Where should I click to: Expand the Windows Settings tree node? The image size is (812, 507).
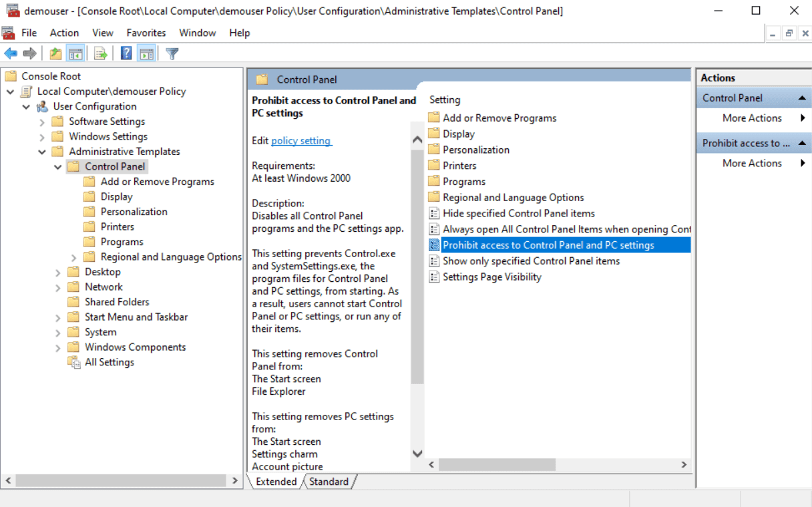point(42,136)
